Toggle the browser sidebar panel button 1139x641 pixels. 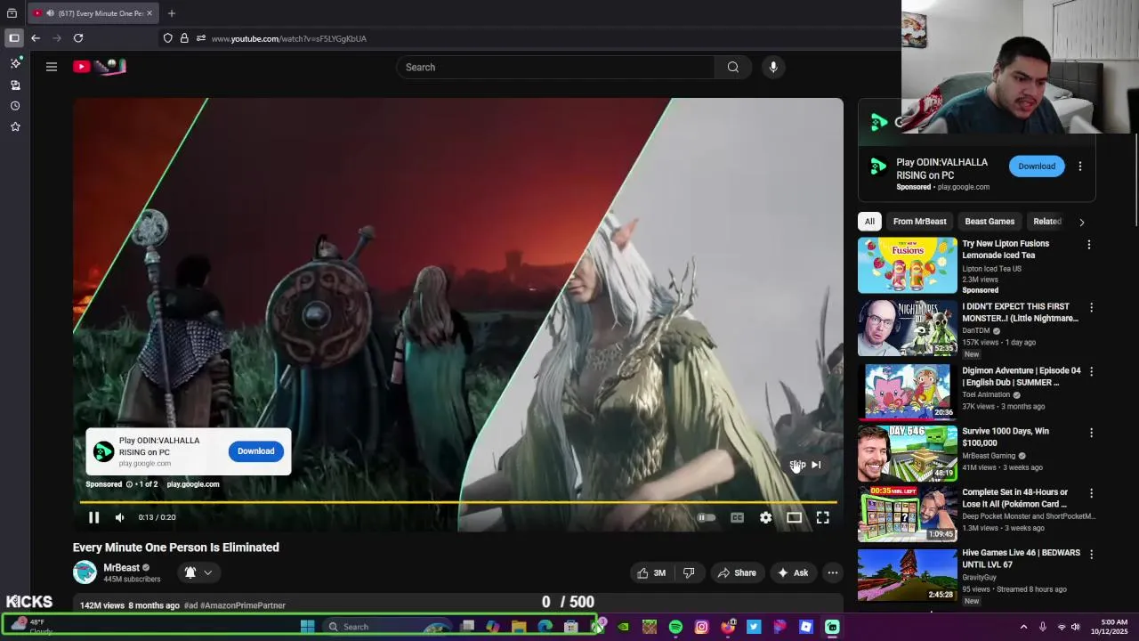pos(13,38)
